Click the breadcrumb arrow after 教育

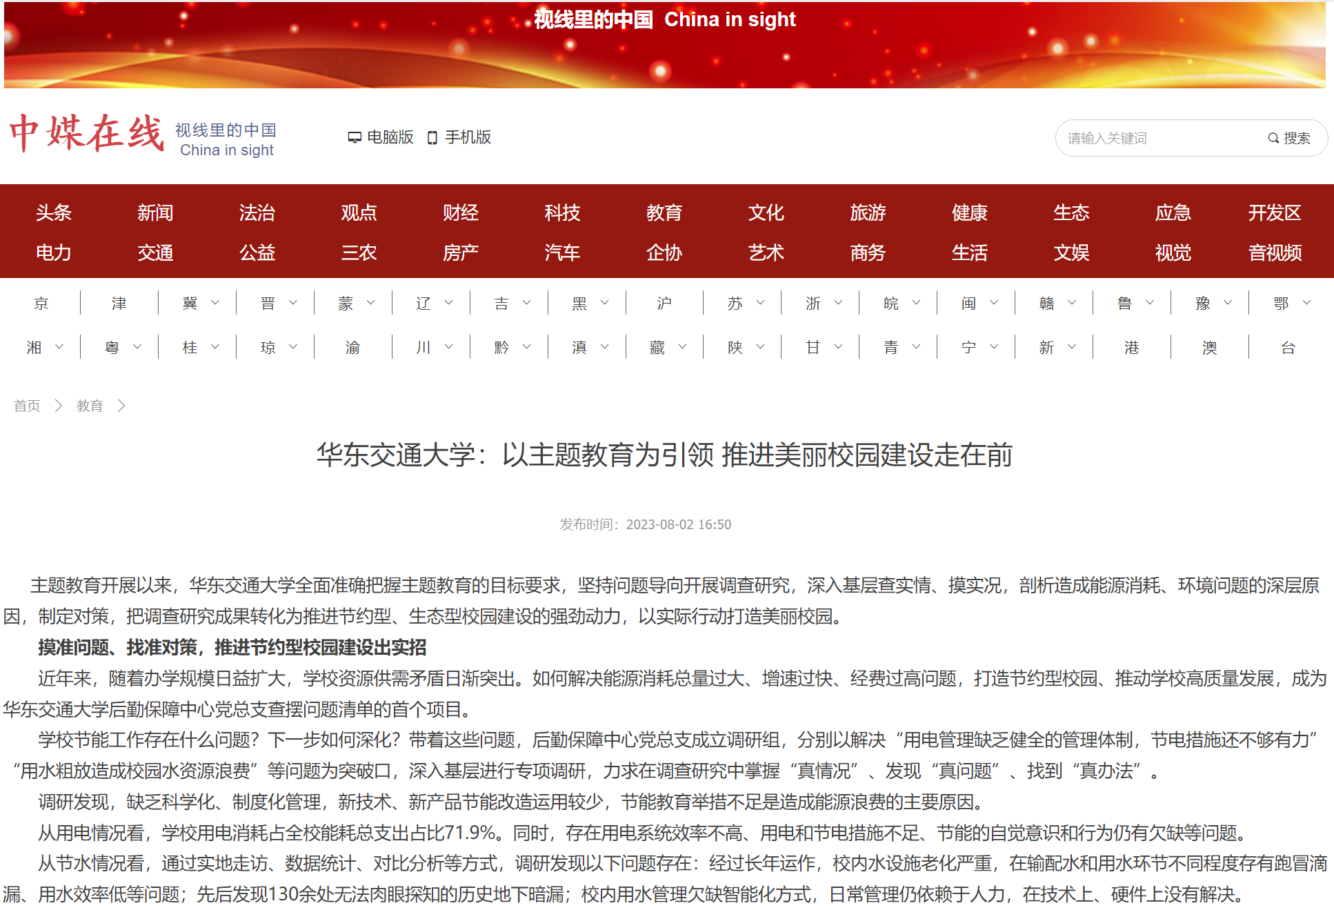(x=121, y=406)
